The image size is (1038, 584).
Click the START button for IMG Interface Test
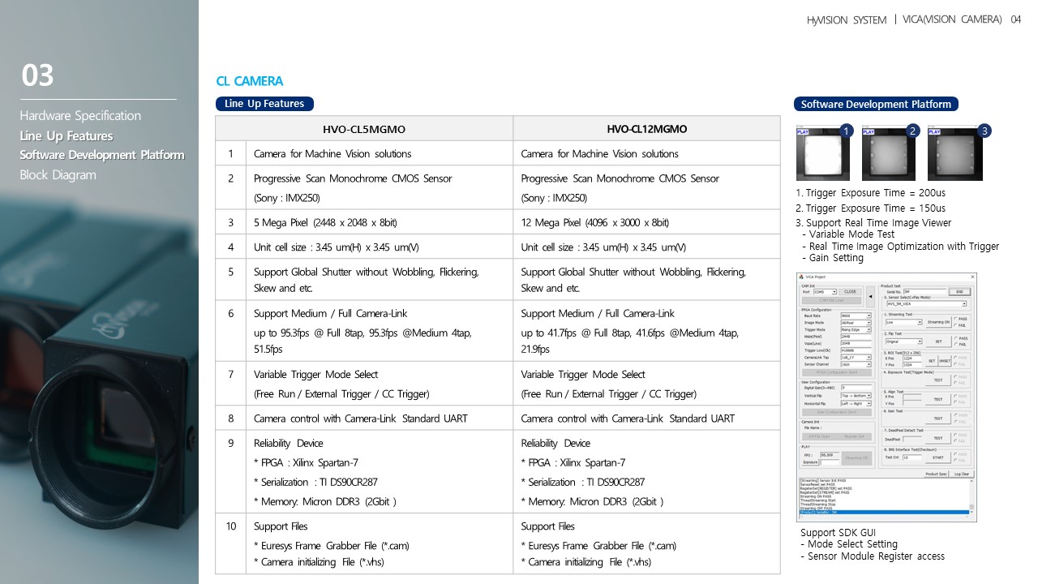pyautogui.click(x=937, y=457)
